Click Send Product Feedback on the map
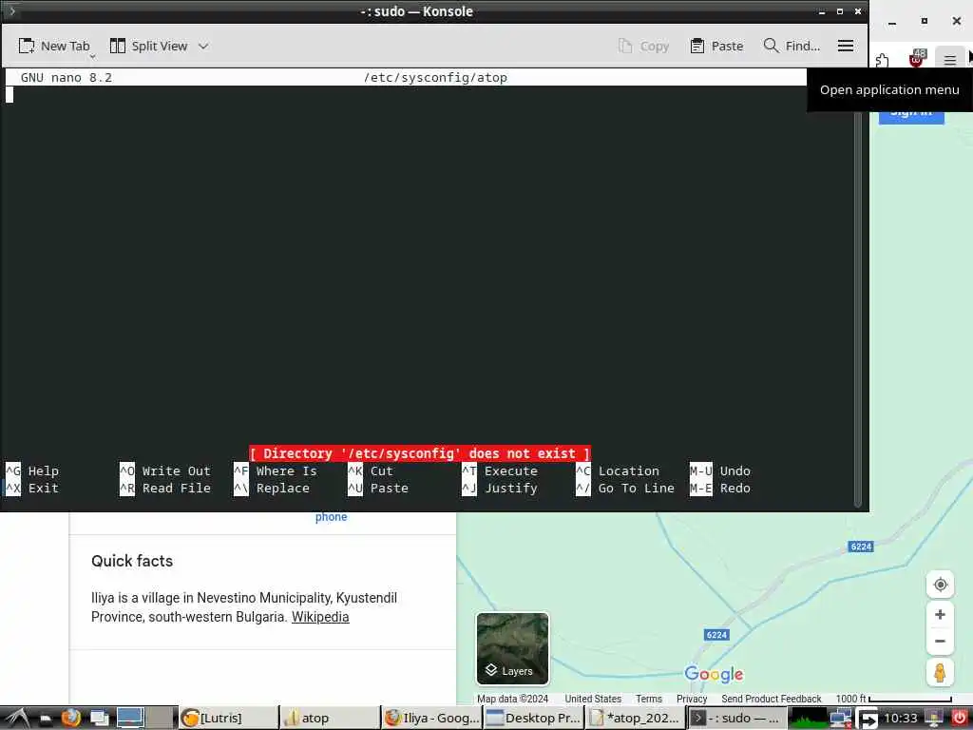This screenshot has height=730, width=973. tap(771, 699)
